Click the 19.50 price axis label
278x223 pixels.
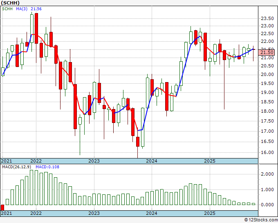pyautogui.click(x=267, y=83)
